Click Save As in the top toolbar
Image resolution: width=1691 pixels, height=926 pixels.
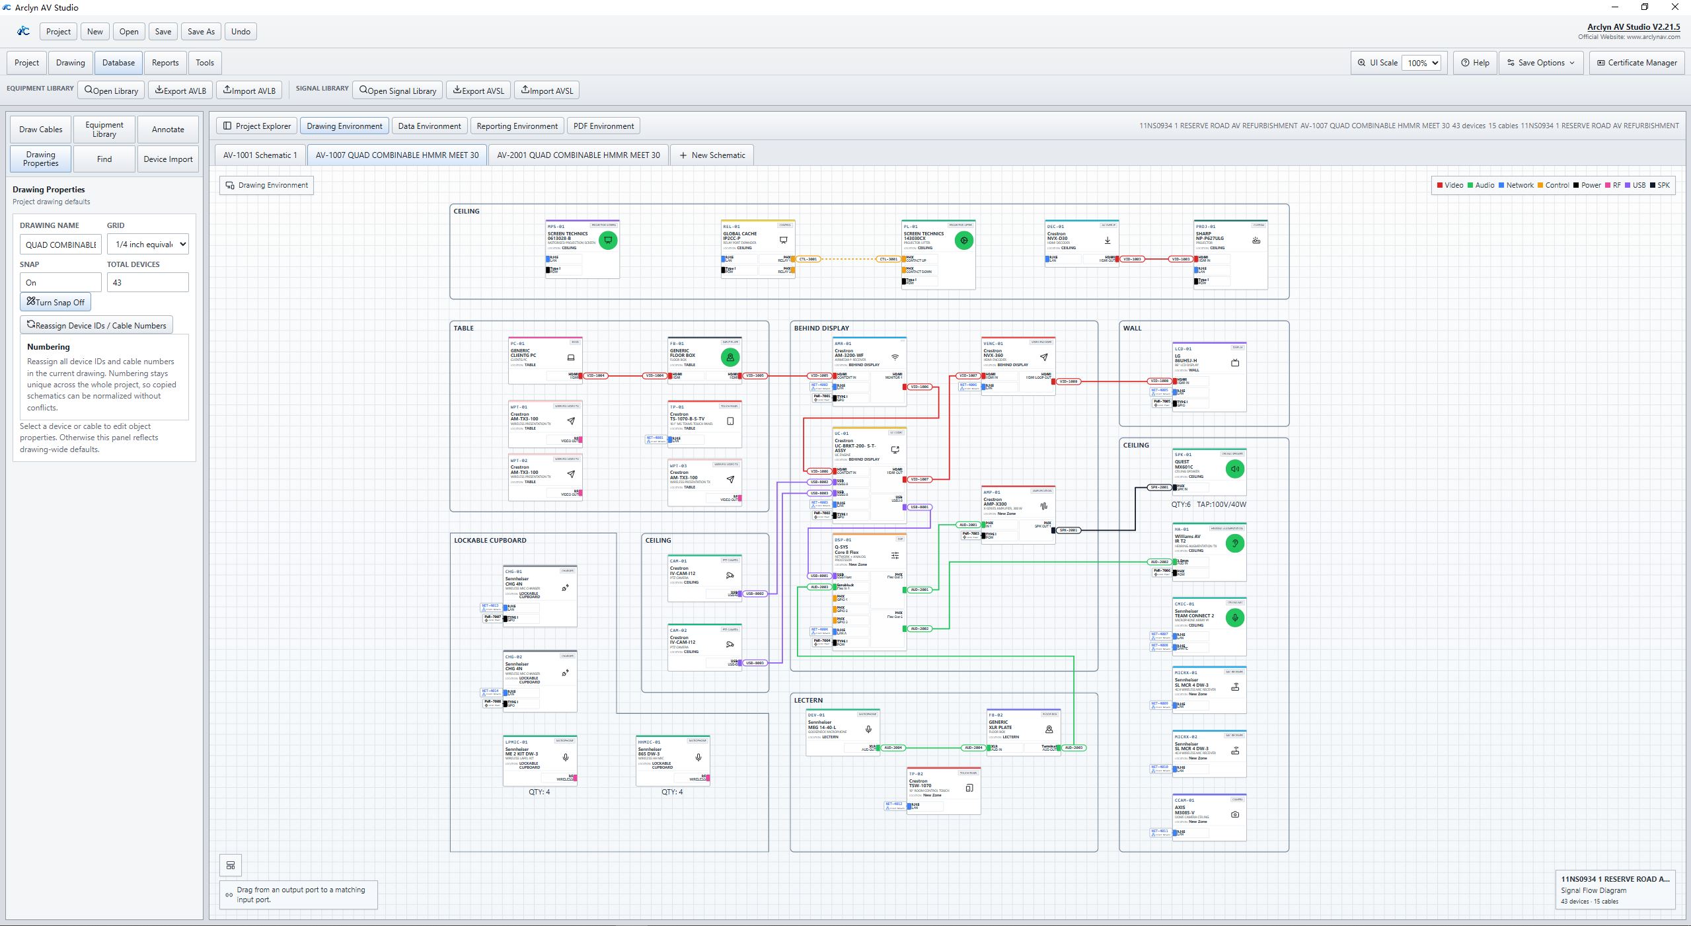201,31
